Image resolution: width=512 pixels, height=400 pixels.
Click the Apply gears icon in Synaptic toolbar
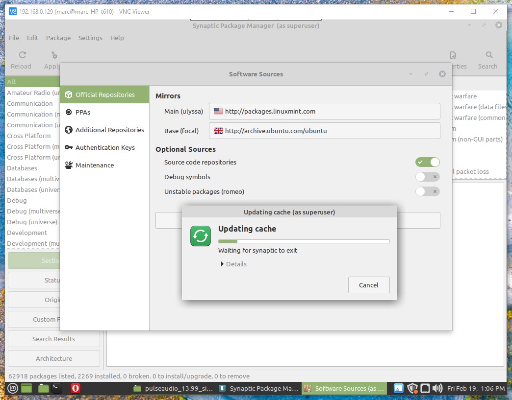coord(54,55)
